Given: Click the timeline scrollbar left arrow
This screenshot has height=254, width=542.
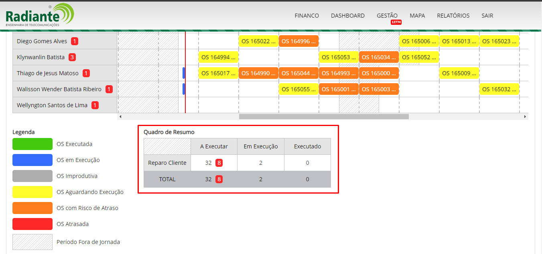Looking at the screenshot, I should click(x=120, y=116).
